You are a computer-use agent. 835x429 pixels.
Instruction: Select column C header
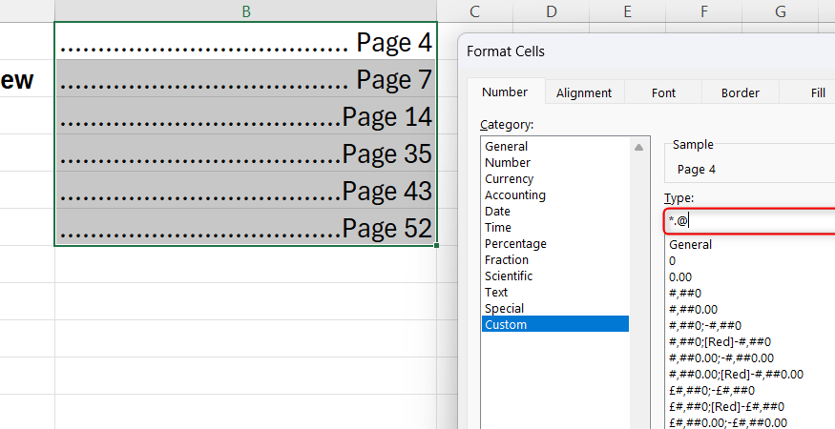coord(474,11)
